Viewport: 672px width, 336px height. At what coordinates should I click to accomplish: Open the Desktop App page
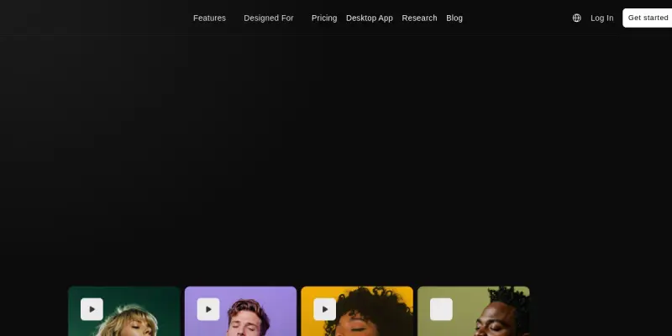(370, 18)
